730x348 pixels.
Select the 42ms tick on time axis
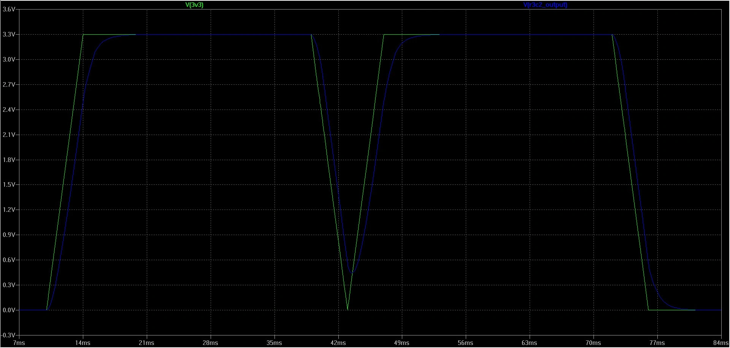tap(338, 343)
